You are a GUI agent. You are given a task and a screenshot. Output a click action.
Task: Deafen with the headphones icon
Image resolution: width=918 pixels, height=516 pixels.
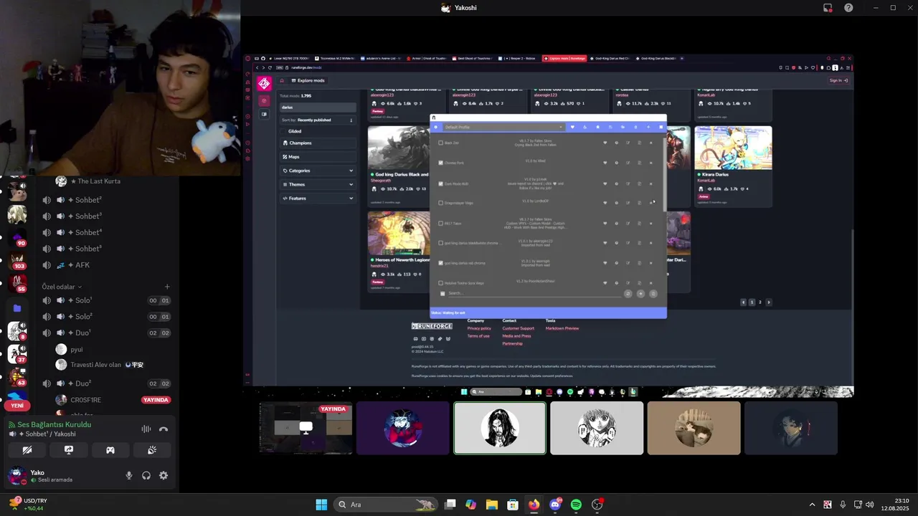pos(146,475)
